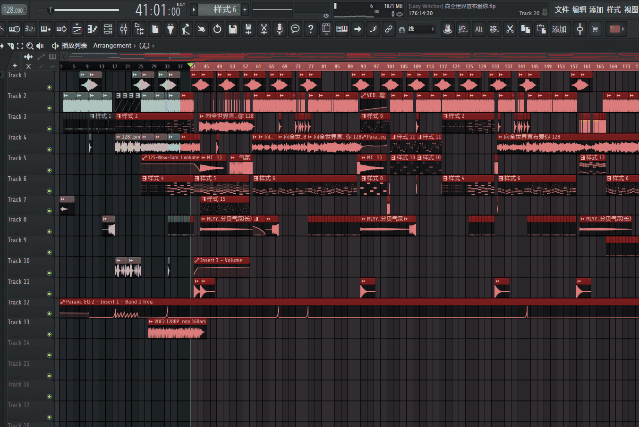
Task: Open the snap dropdown labeled 线
Action: click(421, 29)
